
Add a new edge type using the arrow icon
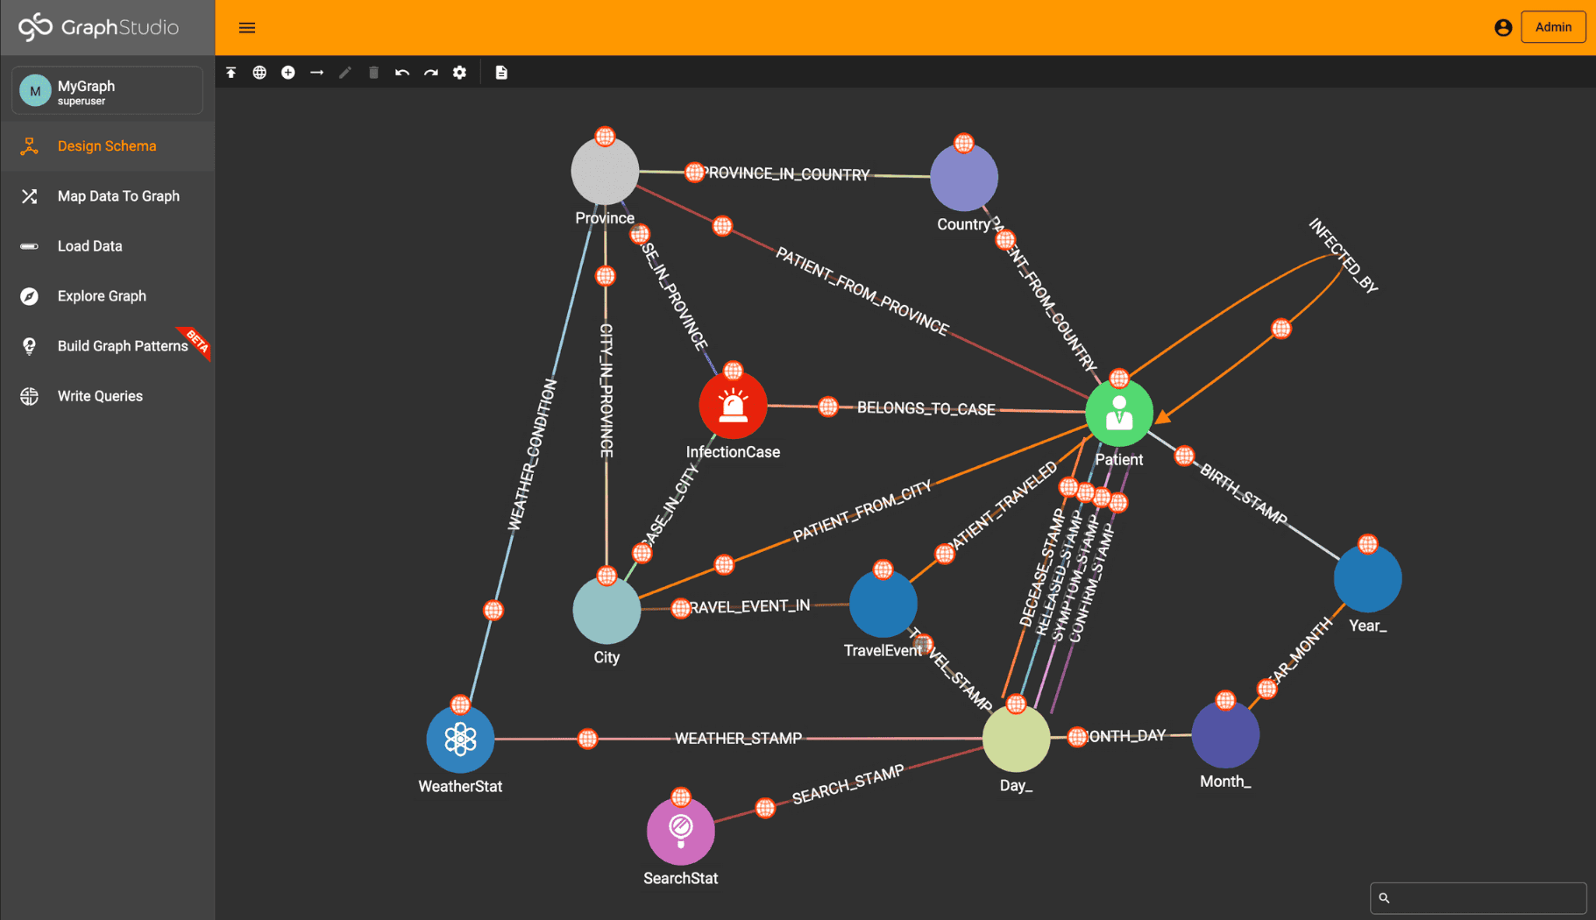tap(316, 72)
